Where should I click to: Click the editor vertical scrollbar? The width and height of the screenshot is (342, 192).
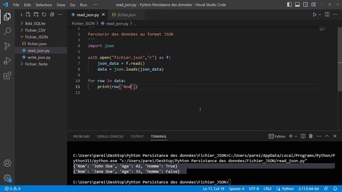click(x=340, y=59)
